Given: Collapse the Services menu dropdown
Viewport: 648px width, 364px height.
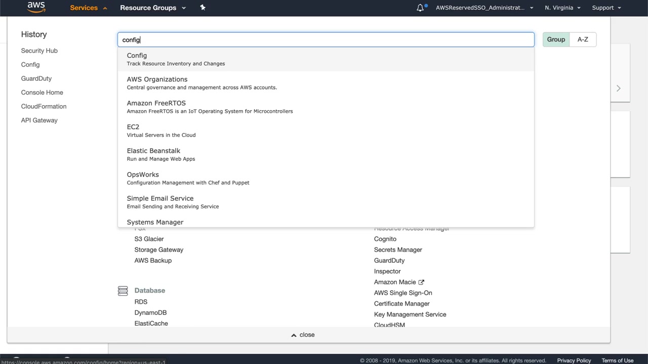Looking at the screenshot, I should (x=88, y=8).
